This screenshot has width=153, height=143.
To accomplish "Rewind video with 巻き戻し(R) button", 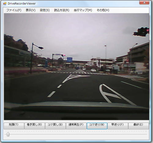I will (35, 126).
